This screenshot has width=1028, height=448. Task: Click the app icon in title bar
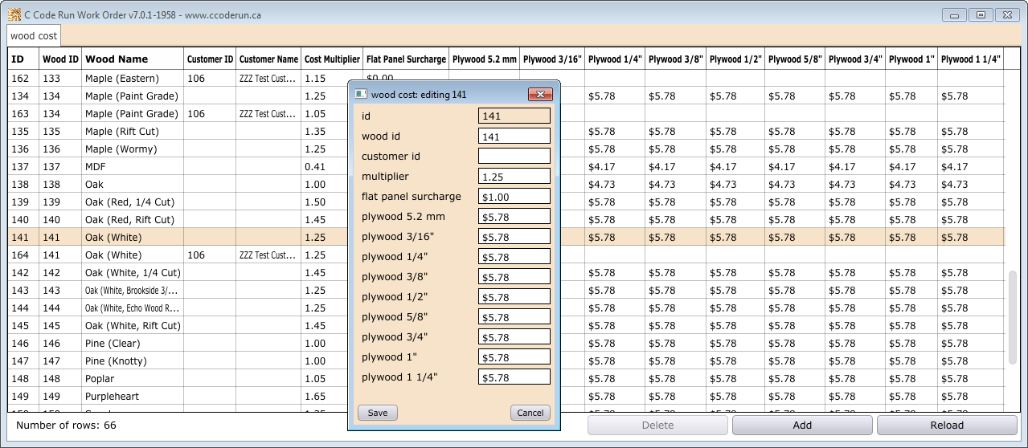14,14
